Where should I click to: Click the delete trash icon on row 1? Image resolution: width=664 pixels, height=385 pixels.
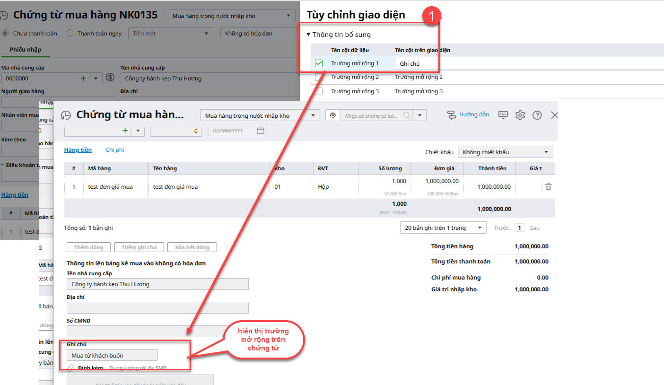pos(548,186)
